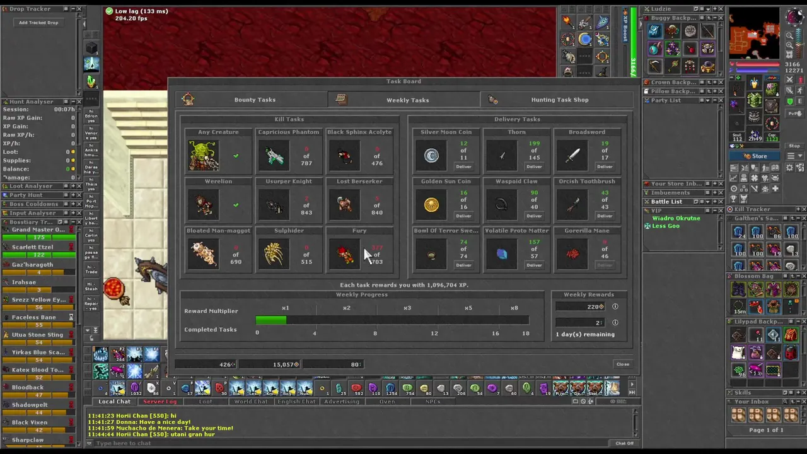This screenshot has height=454, width=807.
Task: Collapse the Hunt Analyser panel
Action: point(73,101)
